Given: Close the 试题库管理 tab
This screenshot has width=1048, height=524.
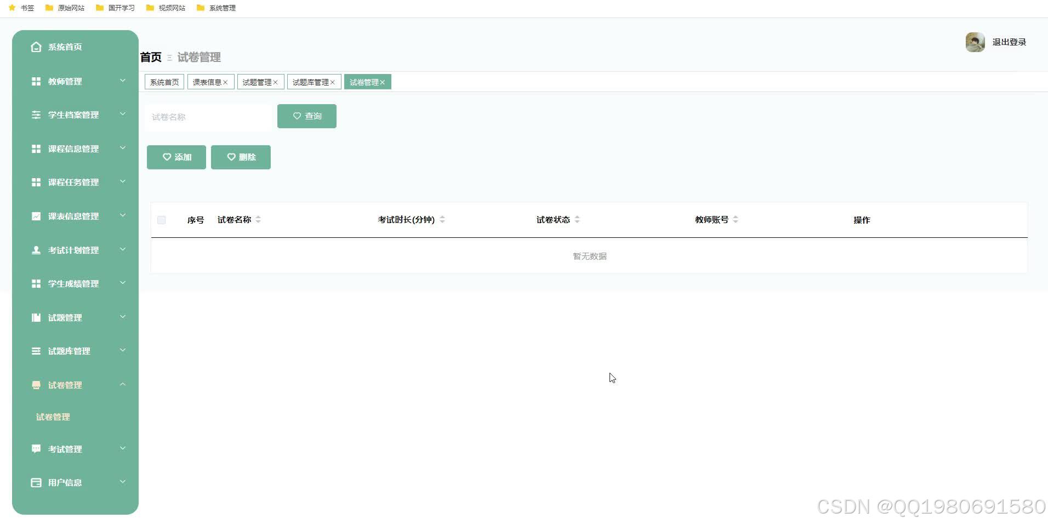Looking at the screenshot, I should click(x=332, y=82).
